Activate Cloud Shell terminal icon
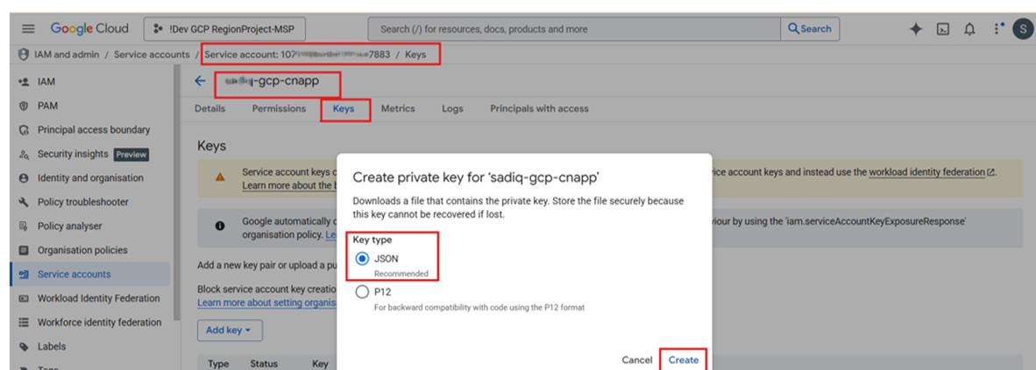 tap(943, 29)
